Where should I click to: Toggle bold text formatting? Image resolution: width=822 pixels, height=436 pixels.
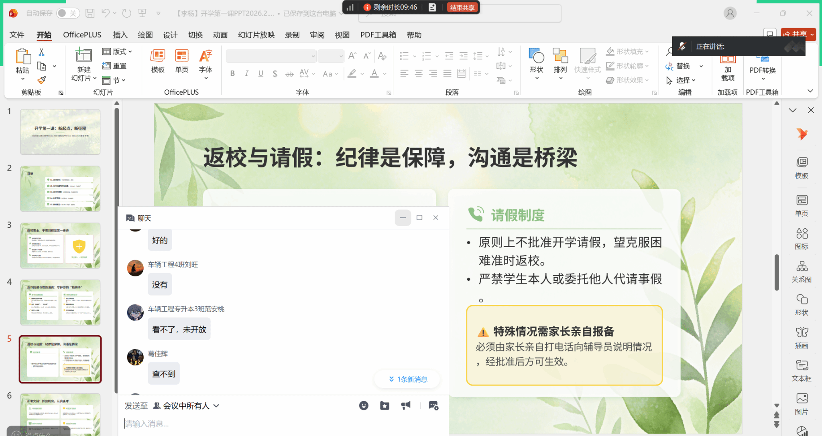point(232,73)
